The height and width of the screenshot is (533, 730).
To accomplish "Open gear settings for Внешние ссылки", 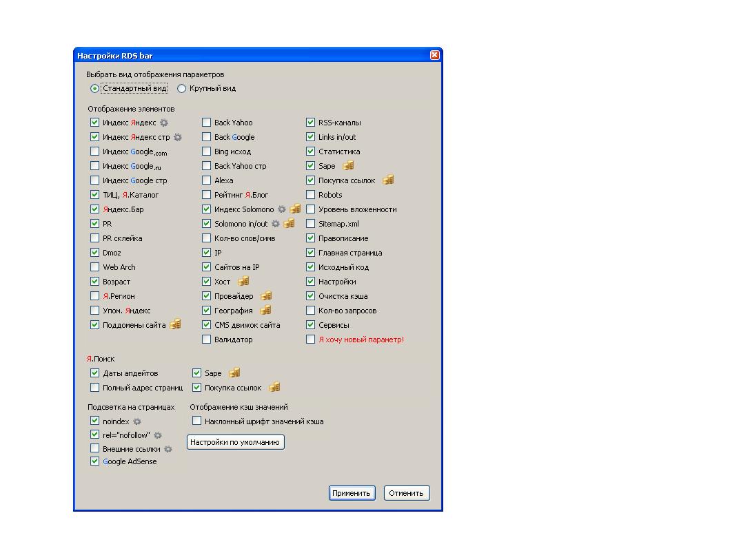I will [x=168, y=449].
